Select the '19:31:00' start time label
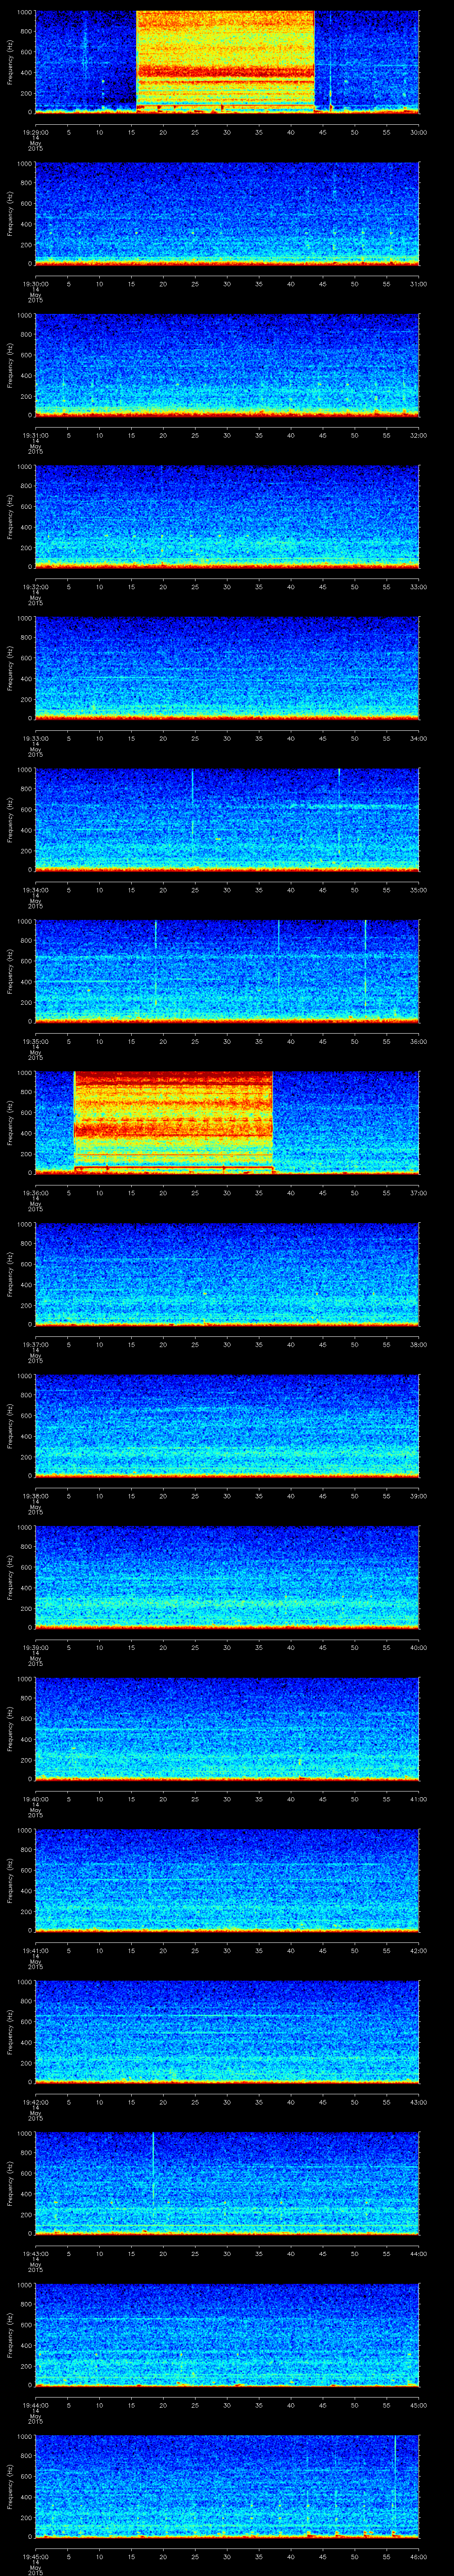The image size is (454, 2576). (35, 435)
